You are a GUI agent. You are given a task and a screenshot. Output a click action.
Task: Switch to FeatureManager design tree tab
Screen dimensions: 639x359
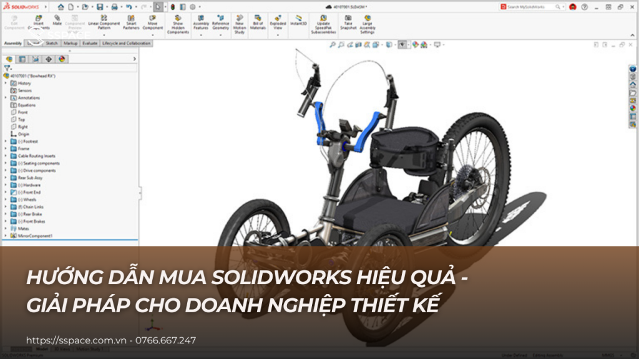pyautogui.click(x=9, y=59)
